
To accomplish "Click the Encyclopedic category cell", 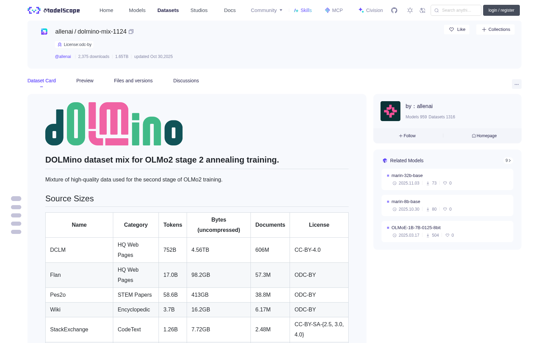I will (136, 310).
